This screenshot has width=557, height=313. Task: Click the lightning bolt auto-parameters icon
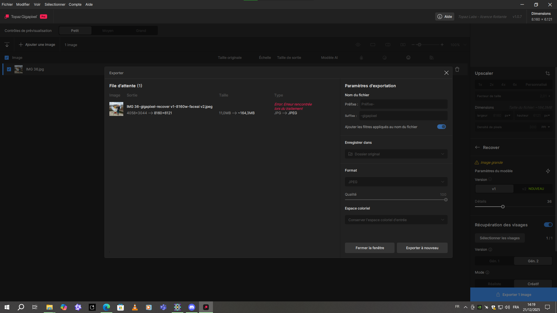[x=548, y=171]
